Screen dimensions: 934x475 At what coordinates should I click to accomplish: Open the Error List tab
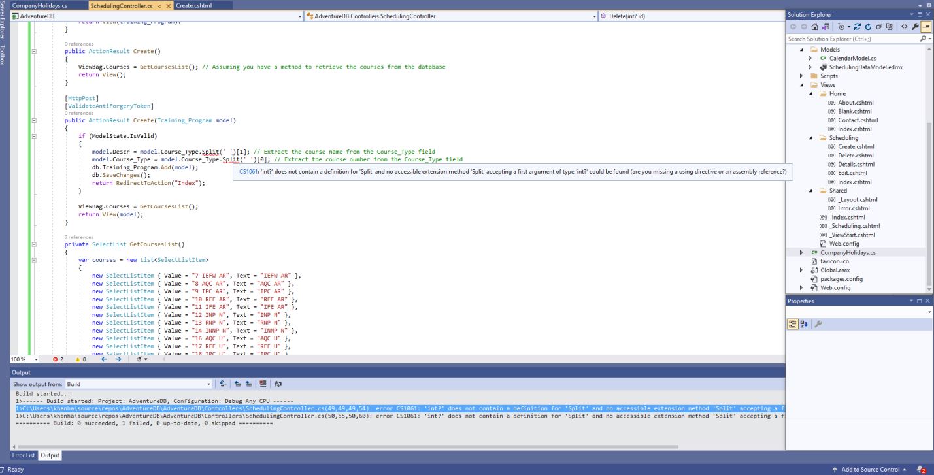point(24,455)
